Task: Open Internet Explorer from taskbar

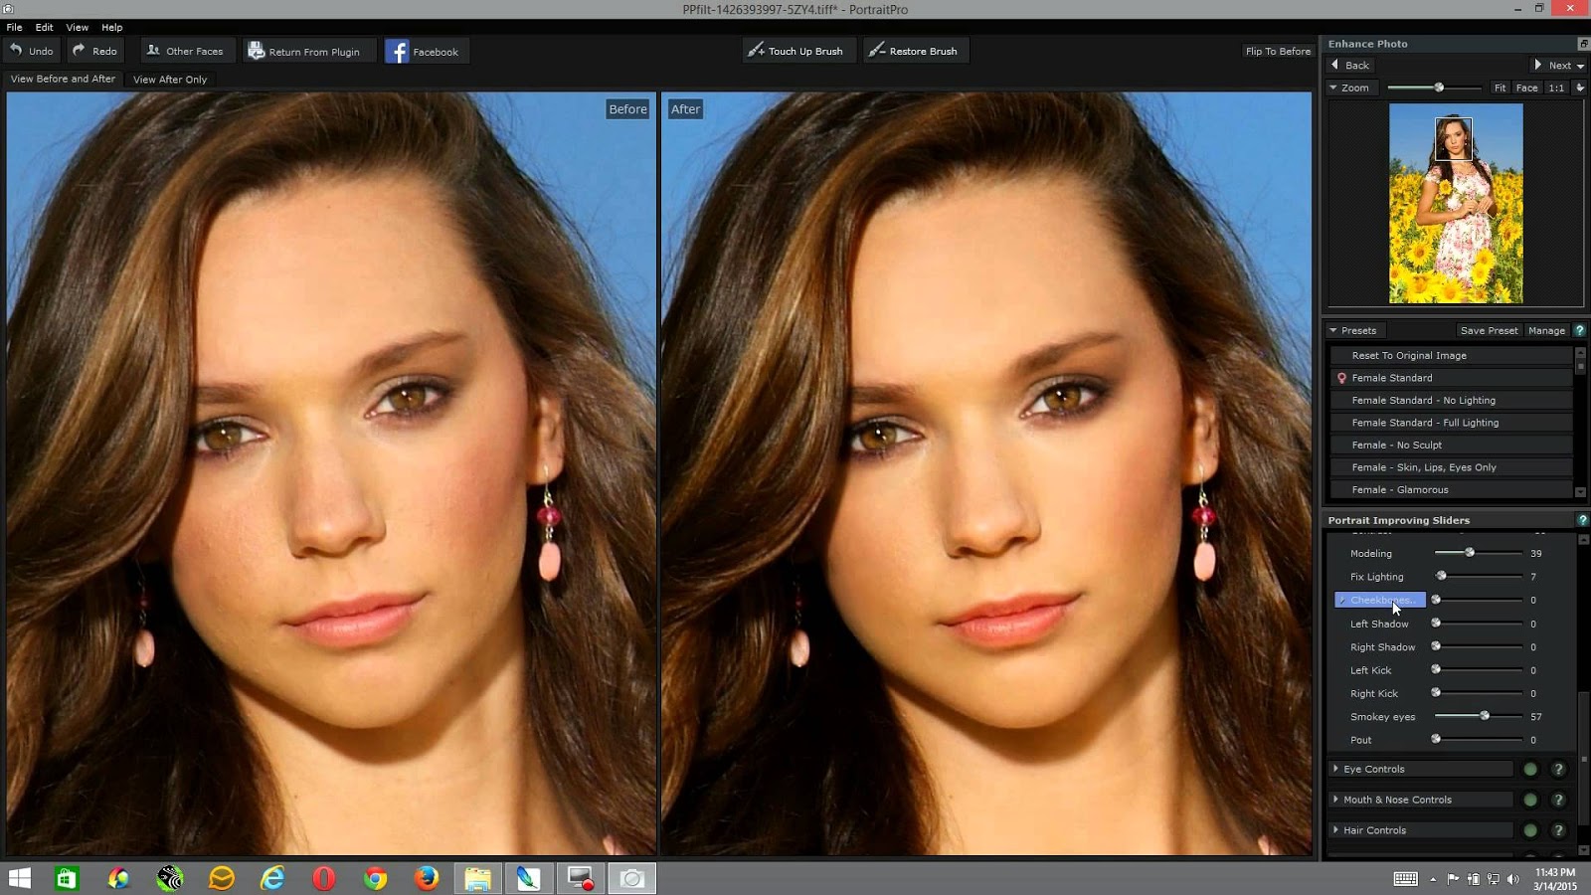Action: pyautogui.click(x=272, y=878)
